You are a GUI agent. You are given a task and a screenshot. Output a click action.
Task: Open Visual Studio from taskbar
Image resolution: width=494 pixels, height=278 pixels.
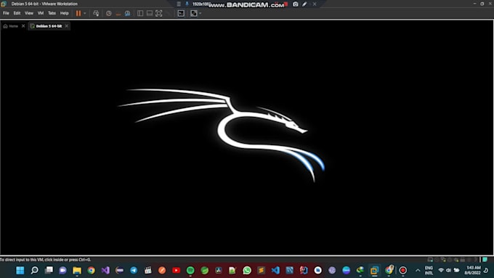point(105,270)
